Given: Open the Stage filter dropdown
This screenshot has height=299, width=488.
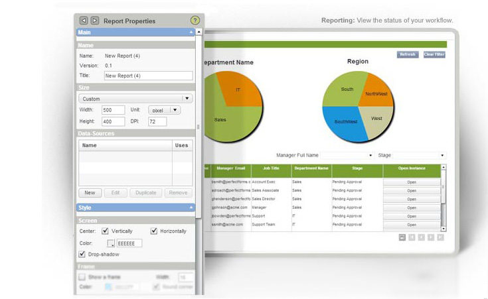Looking at the screenshot, I should (420, 155).
